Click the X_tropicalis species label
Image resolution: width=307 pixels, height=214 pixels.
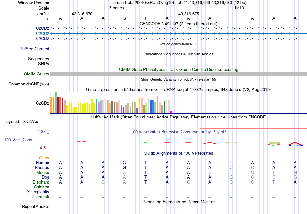point(38,192)
